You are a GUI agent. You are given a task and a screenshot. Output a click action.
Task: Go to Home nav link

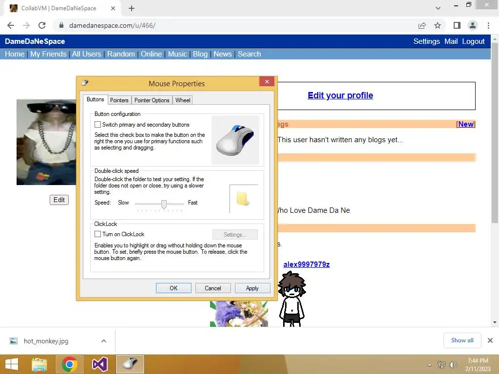15,54
